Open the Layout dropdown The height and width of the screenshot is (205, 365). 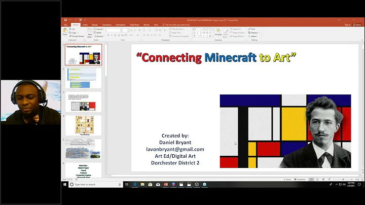pos(99,29)
